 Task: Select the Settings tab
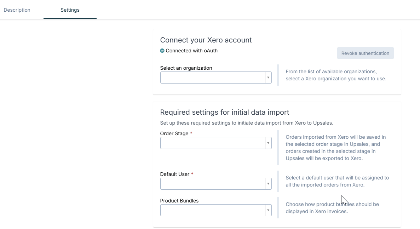pos(70,10)
